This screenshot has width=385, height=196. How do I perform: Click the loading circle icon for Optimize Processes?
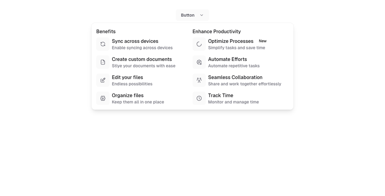[199, 44]
